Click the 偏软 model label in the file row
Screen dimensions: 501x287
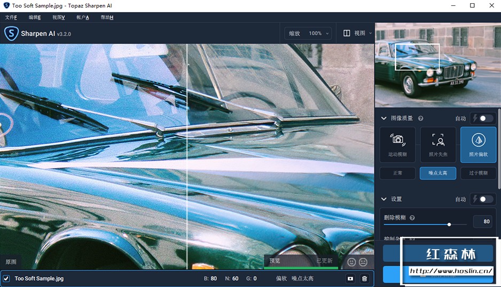point(281,278)
